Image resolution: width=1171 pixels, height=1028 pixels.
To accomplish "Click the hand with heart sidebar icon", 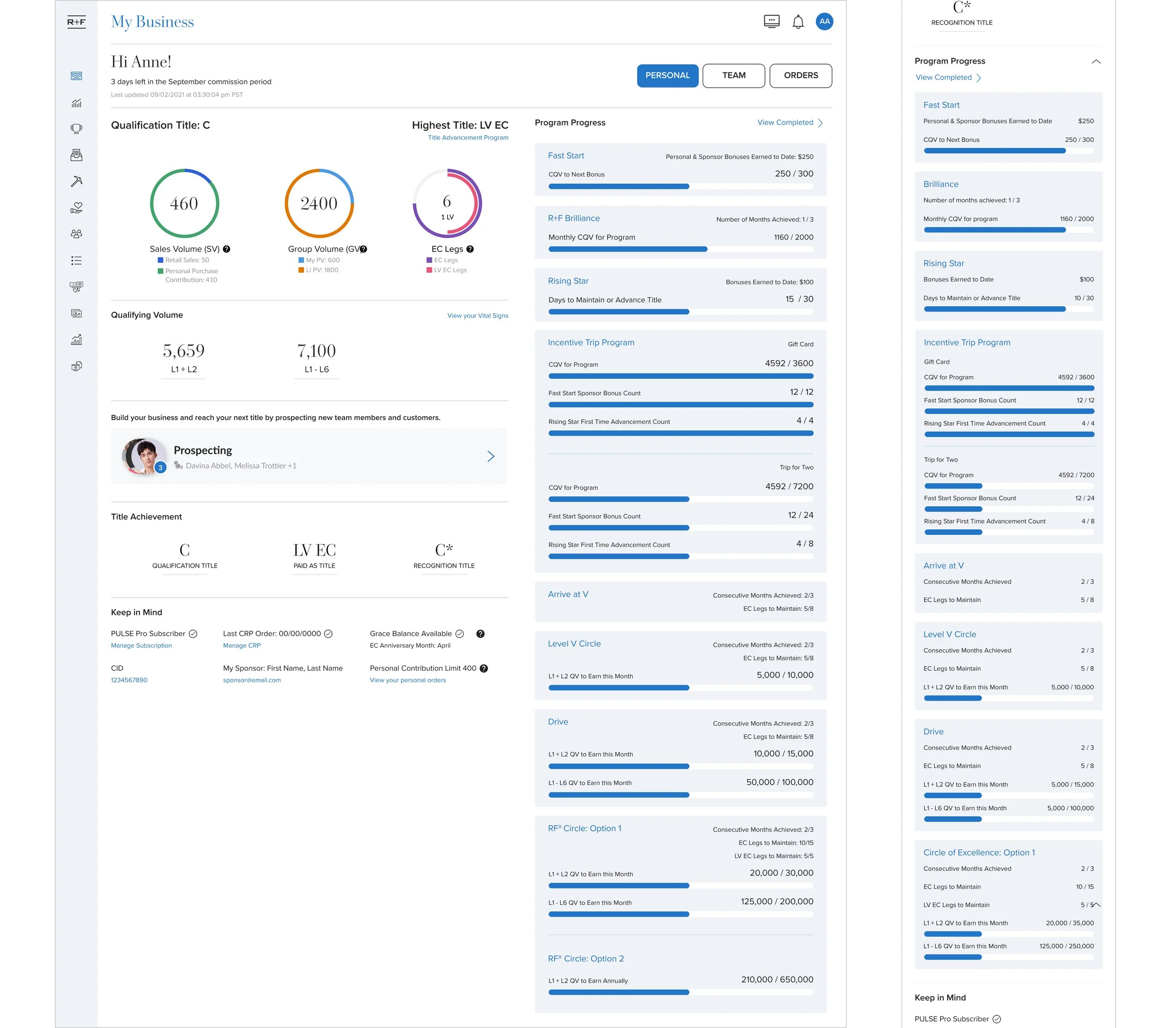I will pyautogui.click(x=76, y=208).
